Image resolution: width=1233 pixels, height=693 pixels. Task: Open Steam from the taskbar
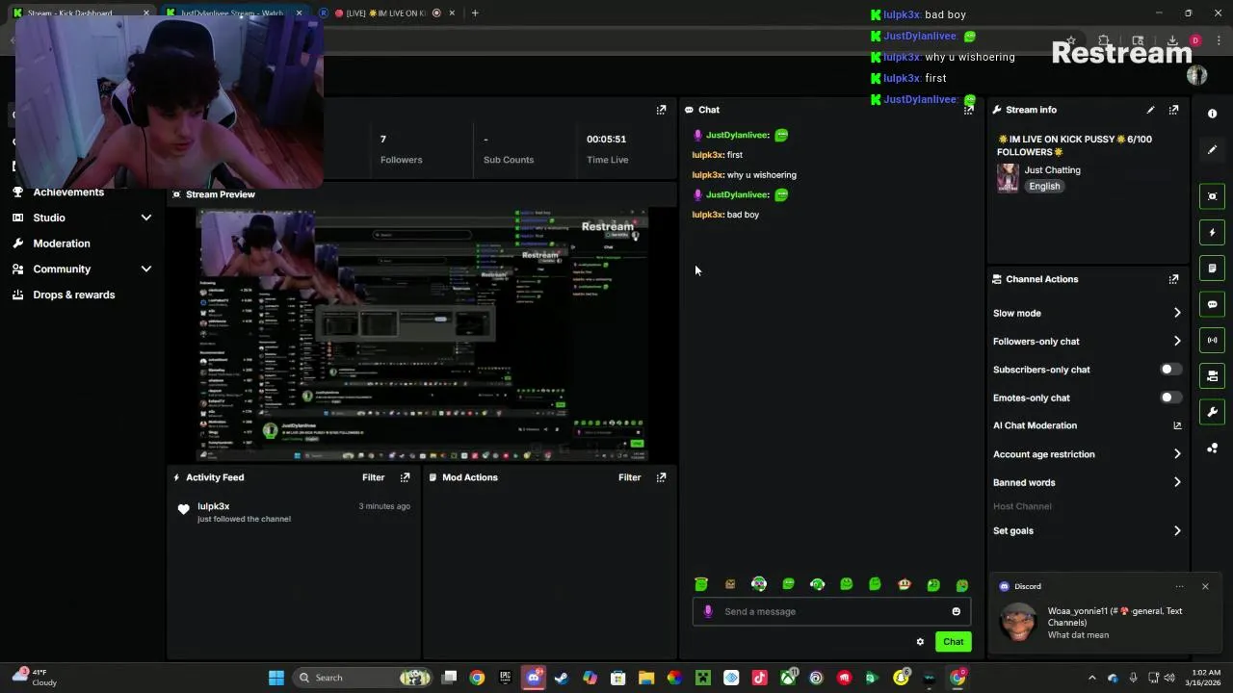tap(562, 678)
